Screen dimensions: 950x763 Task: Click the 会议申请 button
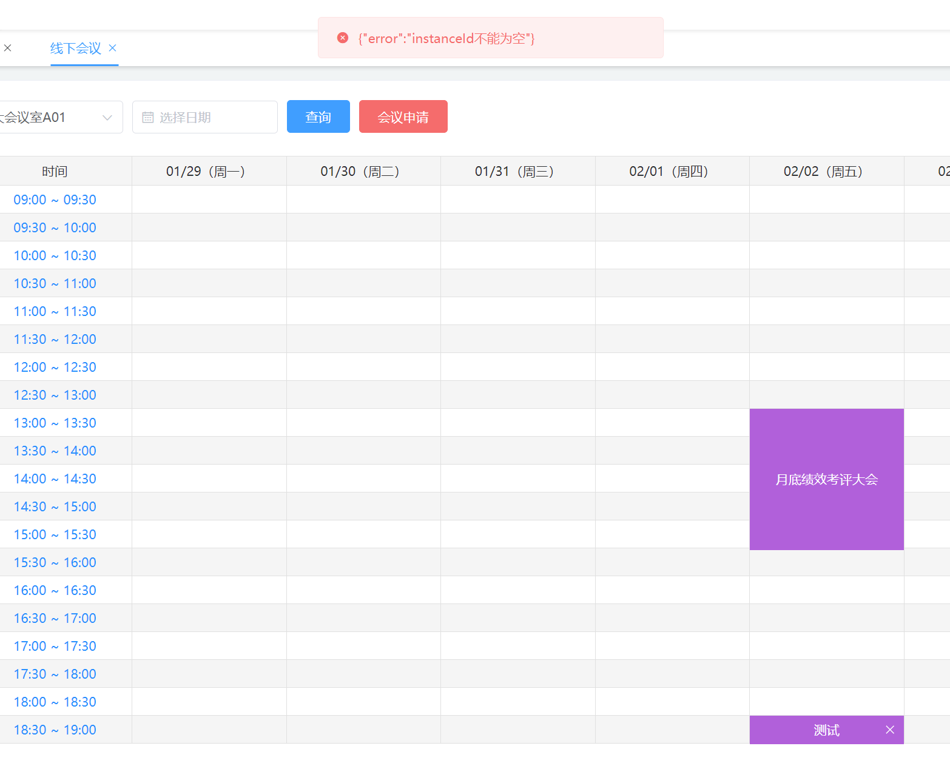[x=403, y=116]
